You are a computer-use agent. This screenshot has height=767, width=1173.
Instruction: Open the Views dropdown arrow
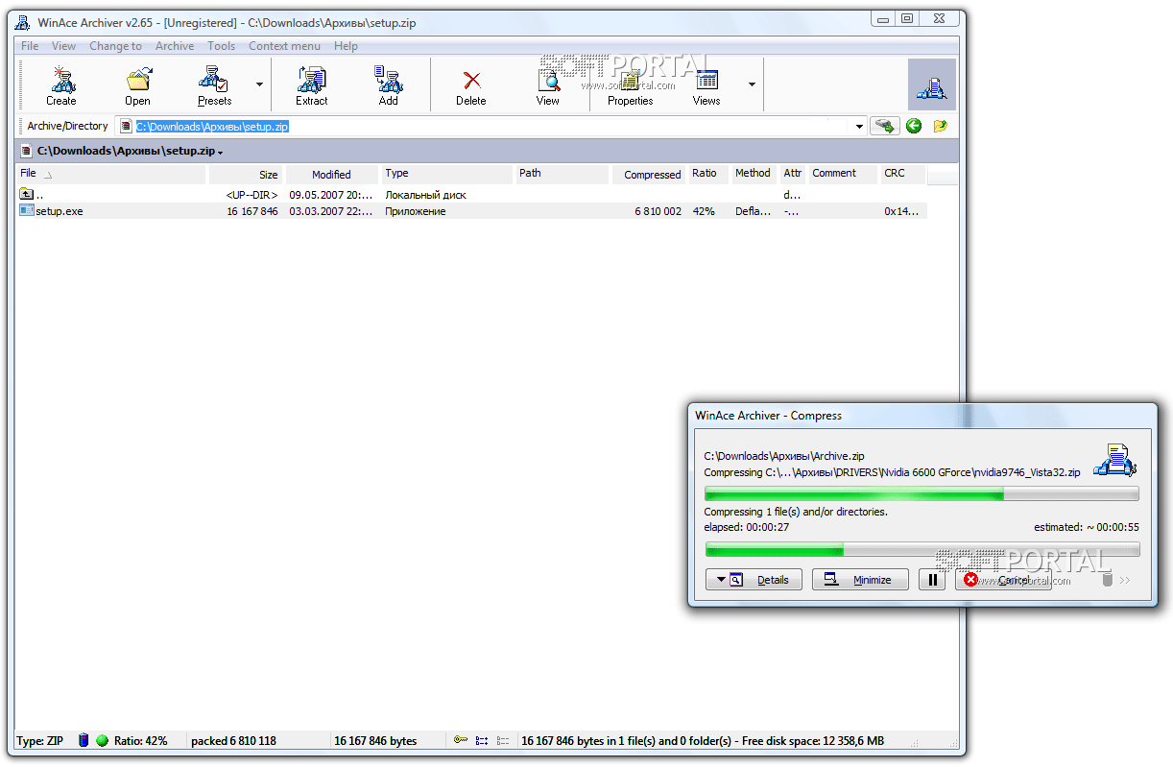[x=752, y=84]
